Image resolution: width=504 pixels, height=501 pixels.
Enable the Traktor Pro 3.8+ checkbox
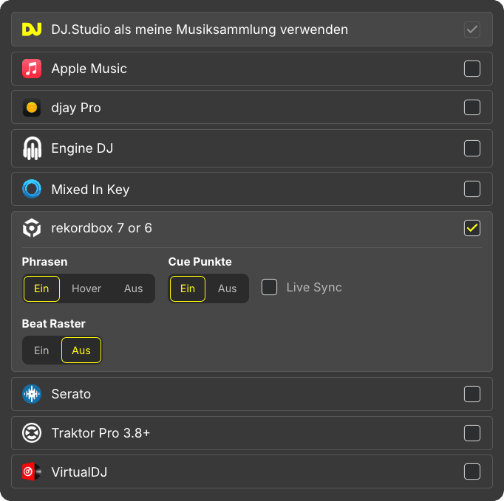coord(472,433)
